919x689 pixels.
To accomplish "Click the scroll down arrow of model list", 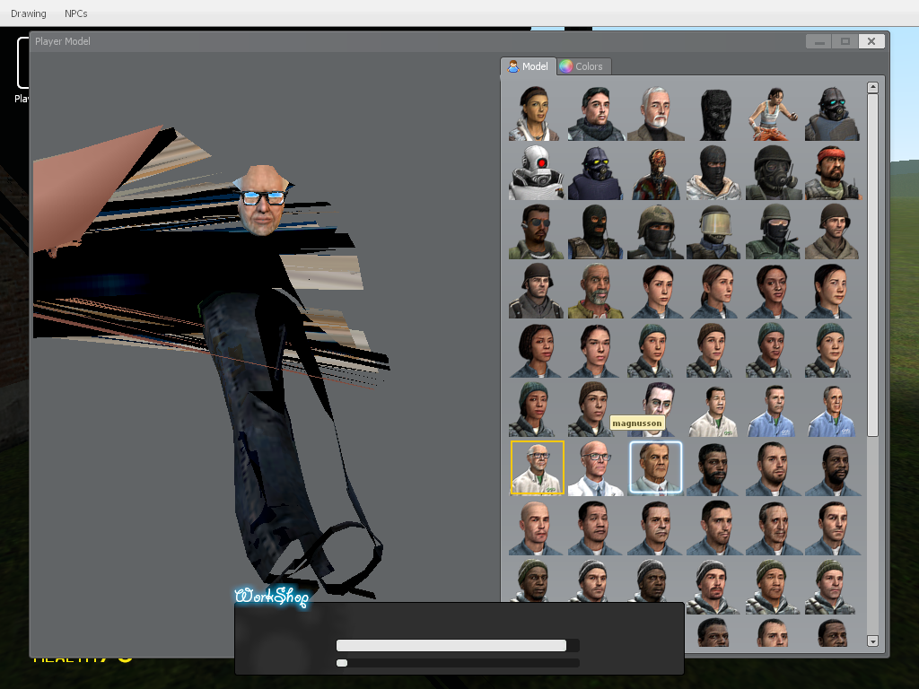I will click(872, 641).
